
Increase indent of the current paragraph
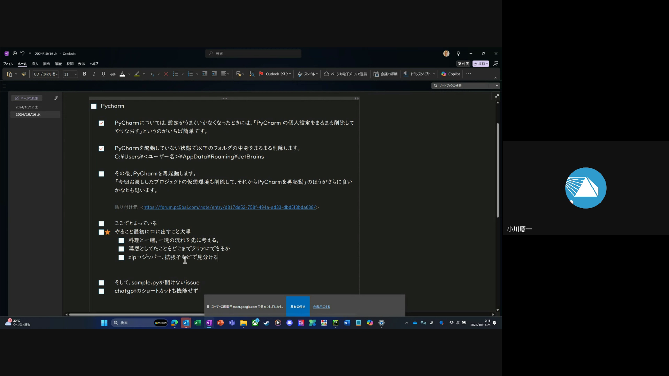[214, 74]
